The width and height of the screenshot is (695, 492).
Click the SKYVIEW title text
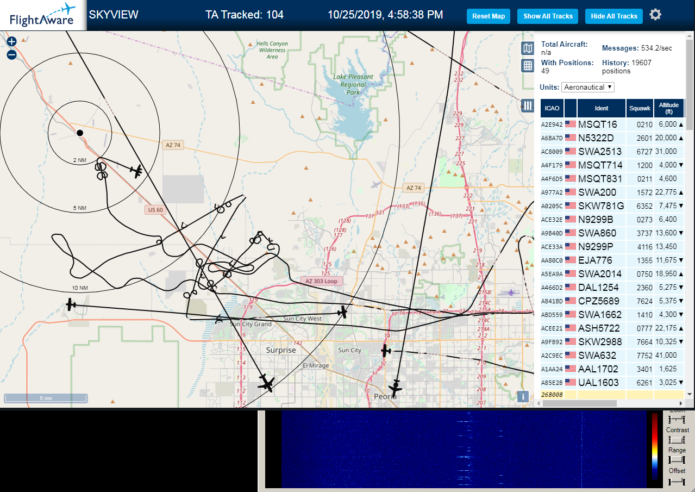pyautogui.click(x=114, y=15)
